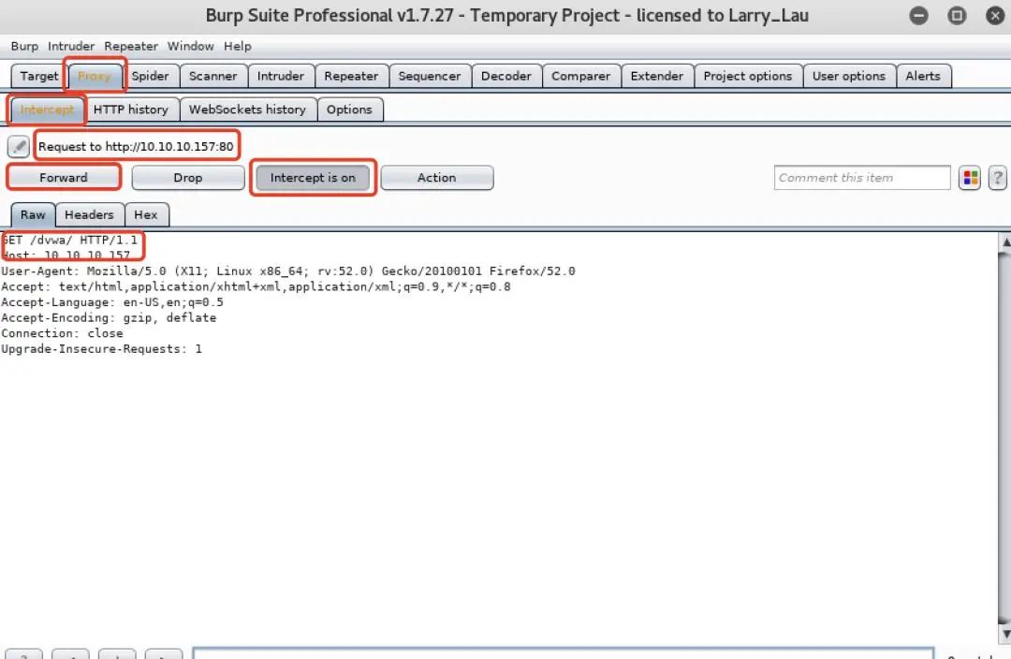Switch to the Decoder tab
Image resolution: width=1011 pixels, height=659 pixels.
(x=506, y=76)
